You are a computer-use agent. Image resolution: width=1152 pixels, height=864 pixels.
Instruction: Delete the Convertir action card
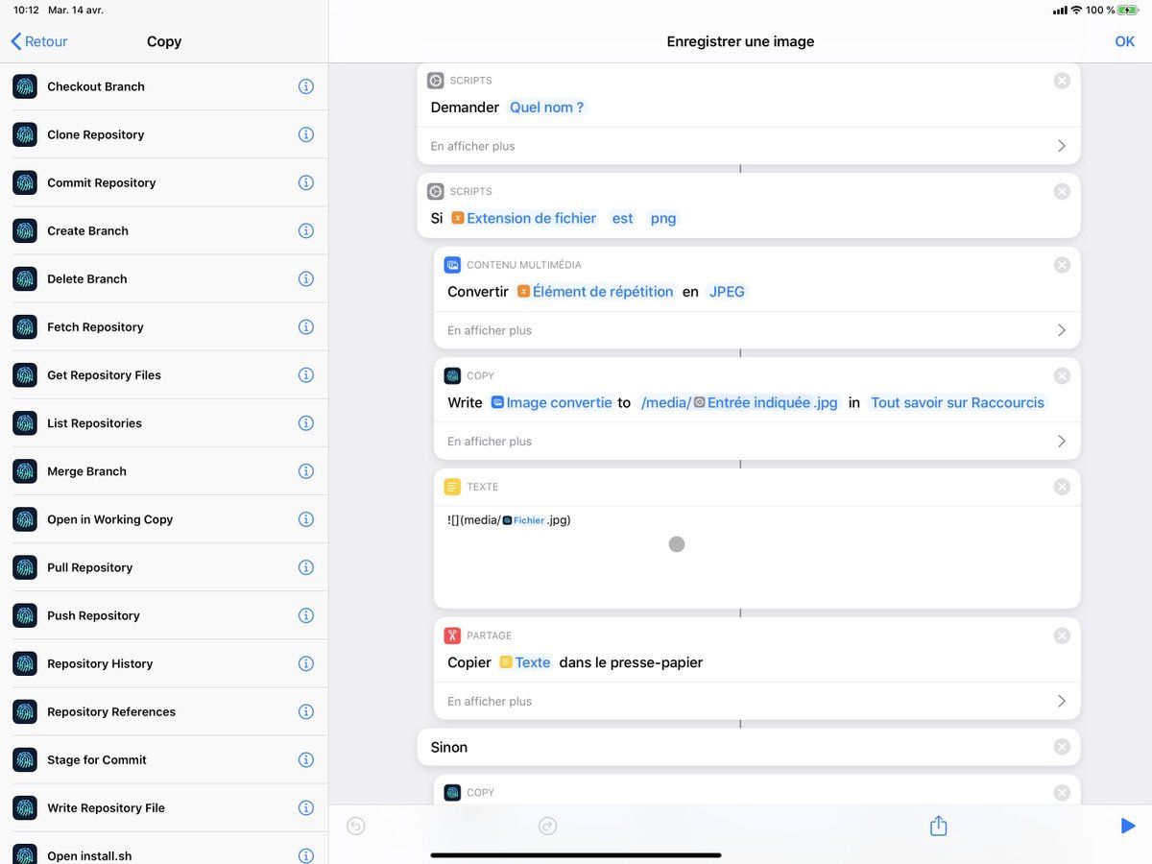point(1062,265)
